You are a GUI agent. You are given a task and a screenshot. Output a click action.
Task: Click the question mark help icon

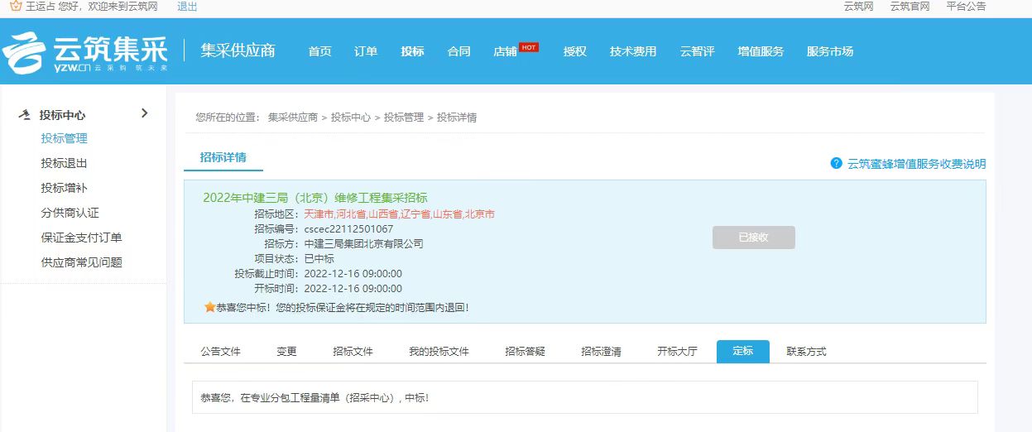point(836,163)
